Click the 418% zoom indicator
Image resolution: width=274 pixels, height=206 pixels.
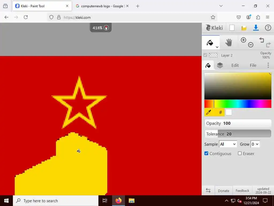pos(97,28)
